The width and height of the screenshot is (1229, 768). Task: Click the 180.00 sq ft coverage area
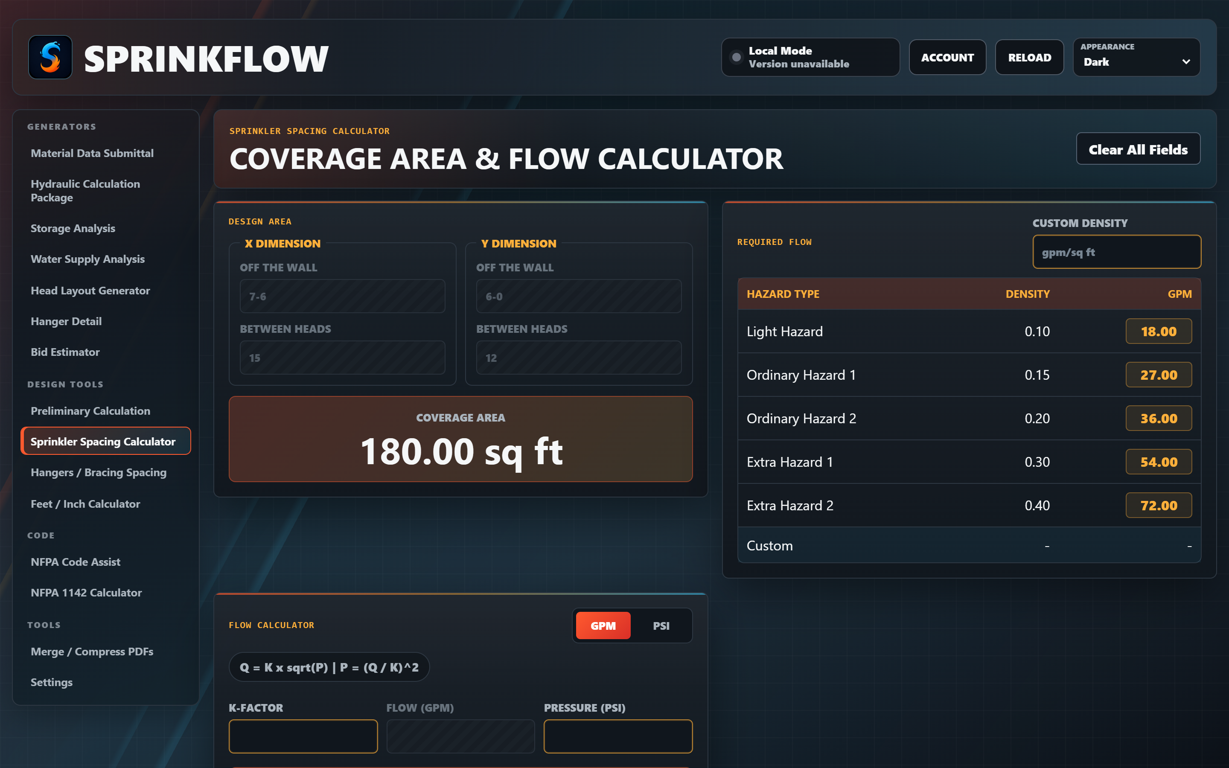(460, 451)
